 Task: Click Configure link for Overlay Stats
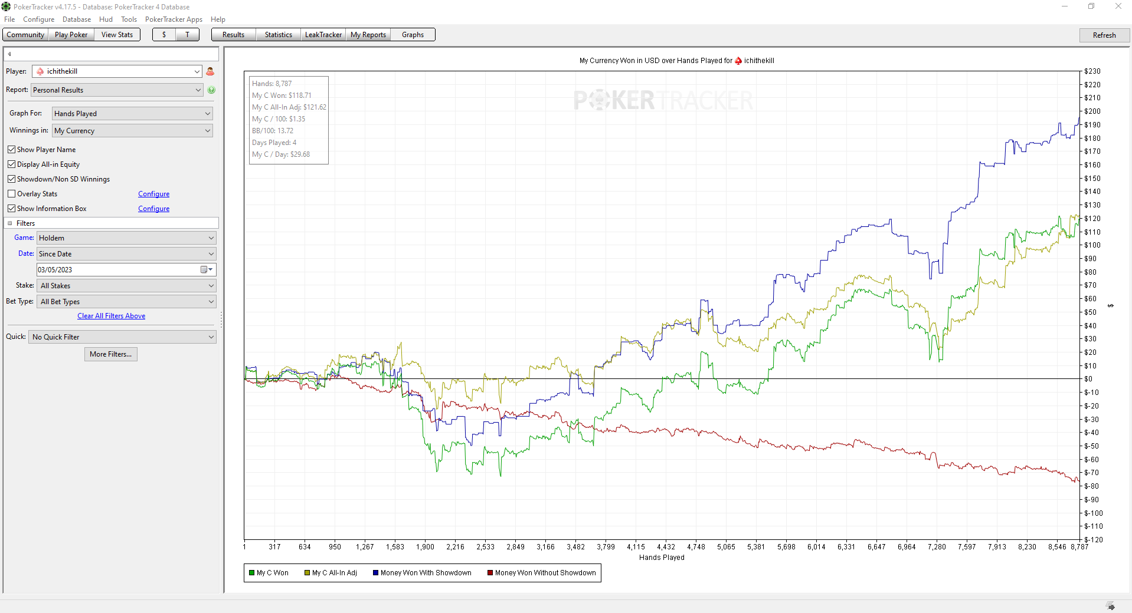[x=154, y=194]
